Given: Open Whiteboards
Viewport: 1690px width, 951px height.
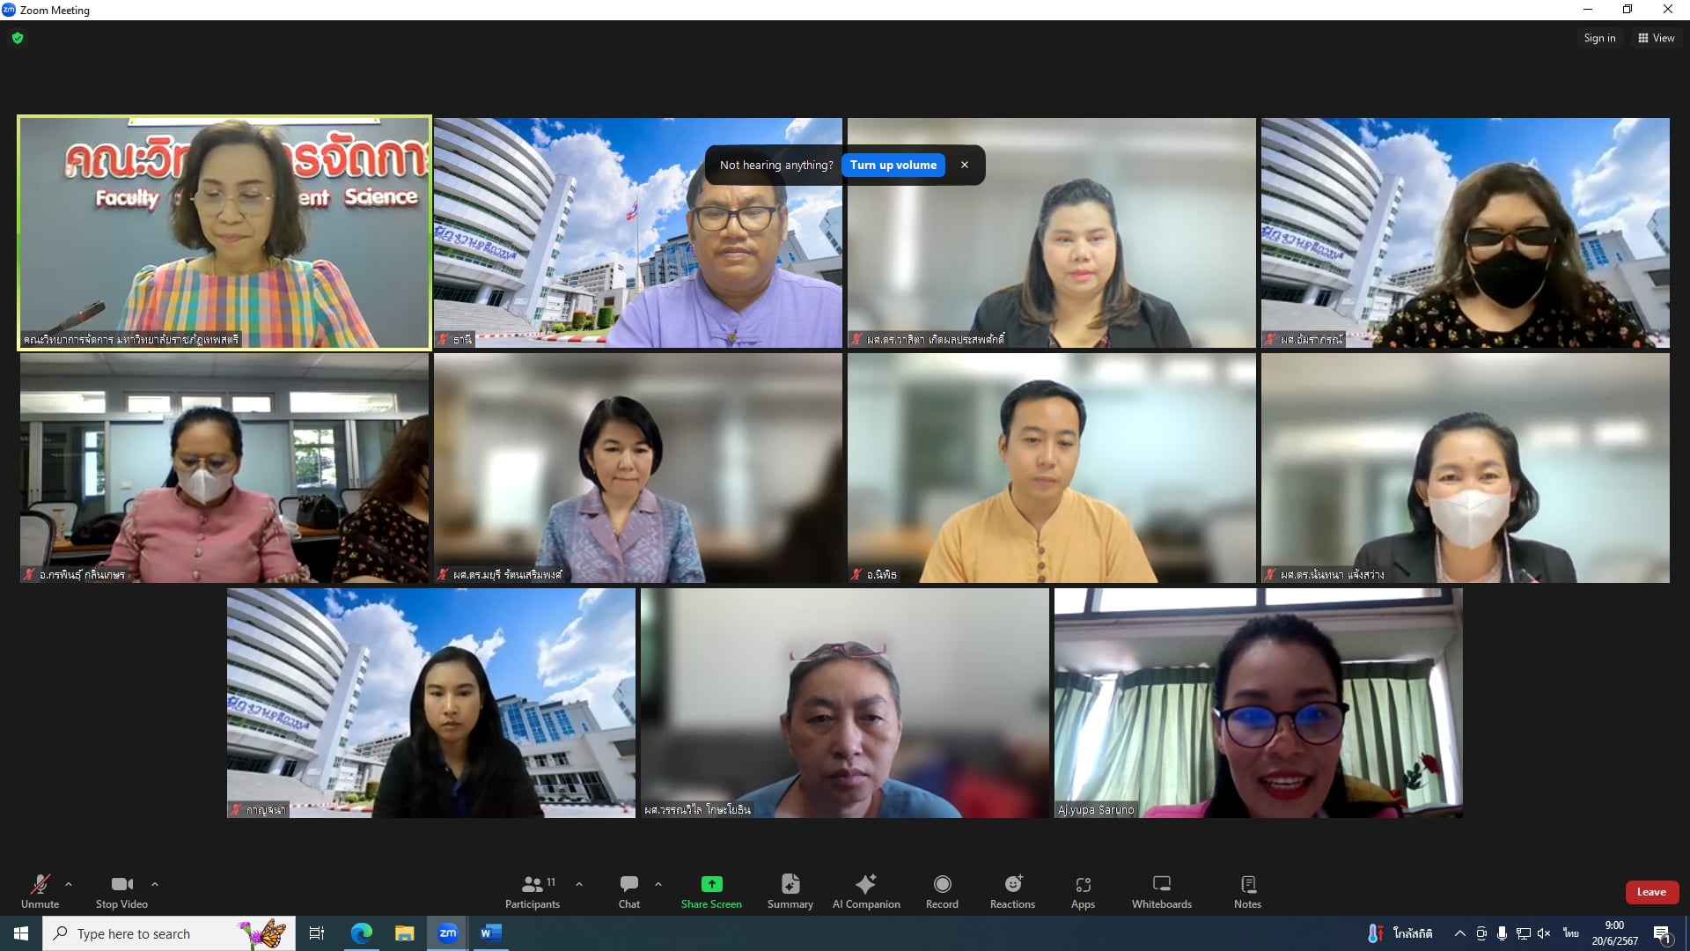Looking at the screenshot, I should coord(1161,890).
